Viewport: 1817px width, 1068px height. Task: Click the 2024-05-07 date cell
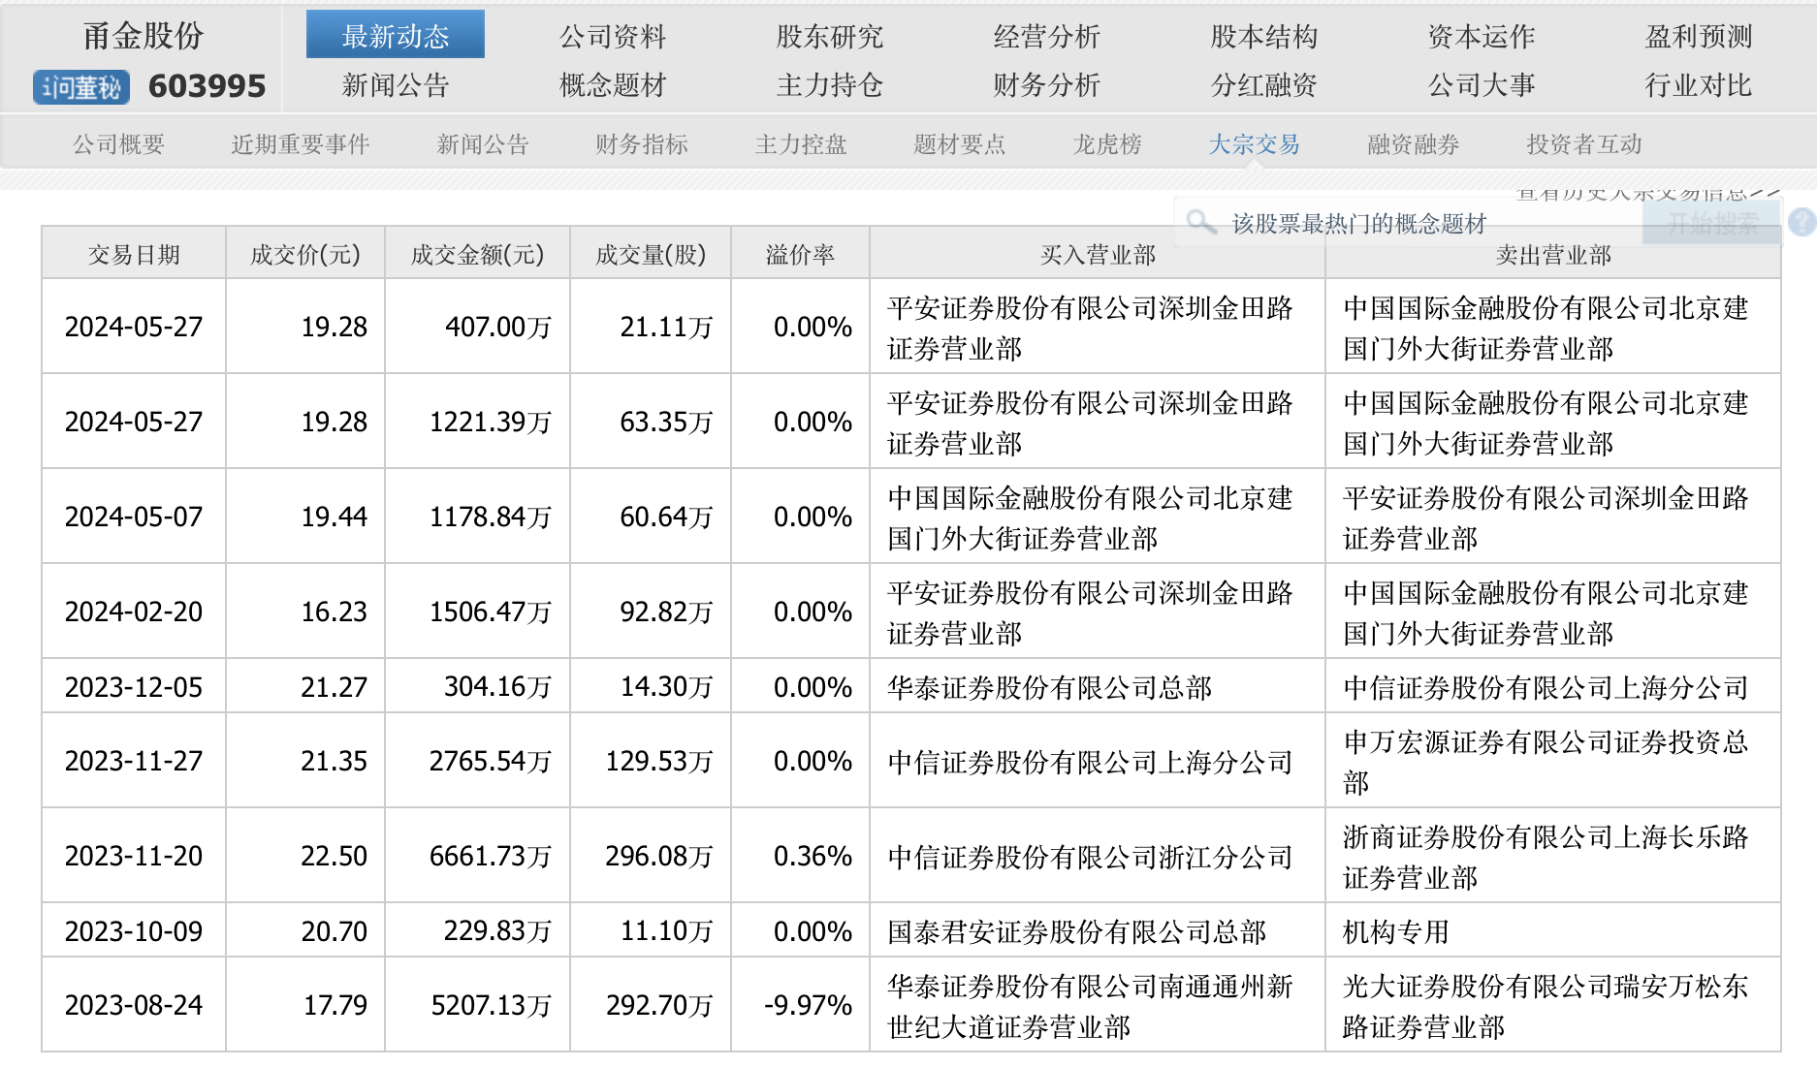click(134, 517)
